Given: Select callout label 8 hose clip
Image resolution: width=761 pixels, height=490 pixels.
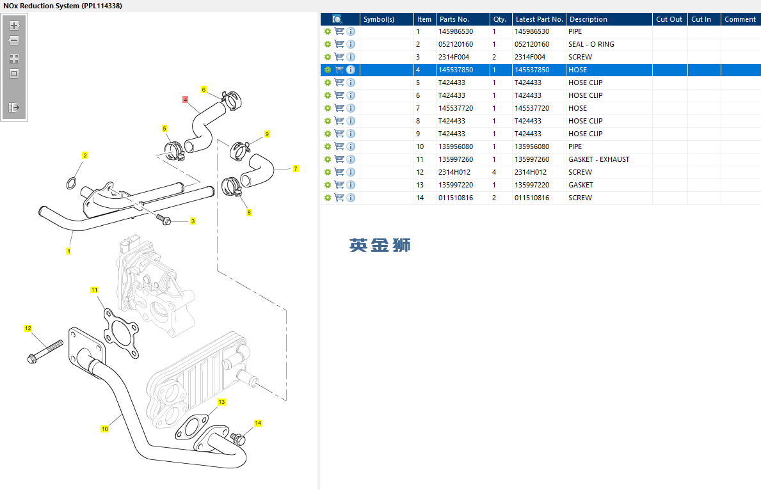Looking at the screenshot, I should (249, 212).
